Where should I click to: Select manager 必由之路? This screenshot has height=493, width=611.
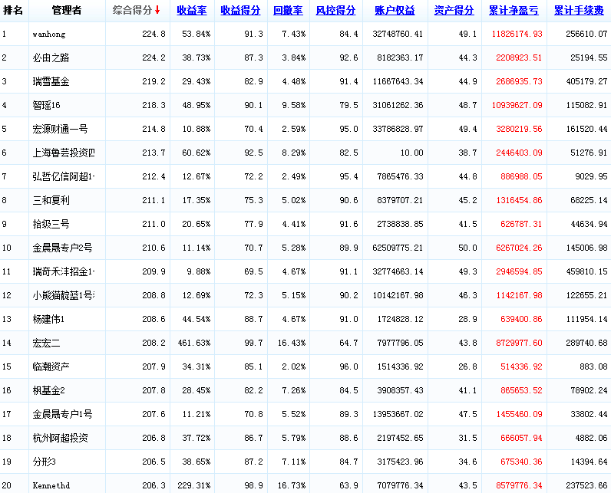[51, 58]
